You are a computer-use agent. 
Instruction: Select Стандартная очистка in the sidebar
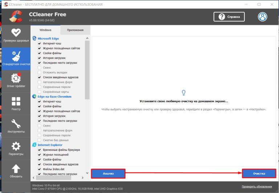coord(16,59)
